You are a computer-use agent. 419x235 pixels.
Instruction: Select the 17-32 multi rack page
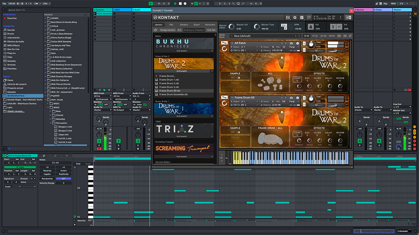[x=315, y=36]
